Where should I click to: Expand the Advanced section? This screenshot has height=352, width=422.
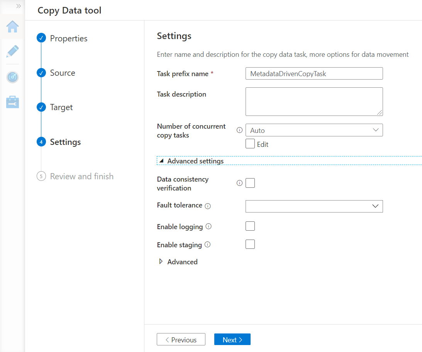click(x=178, y=262)
